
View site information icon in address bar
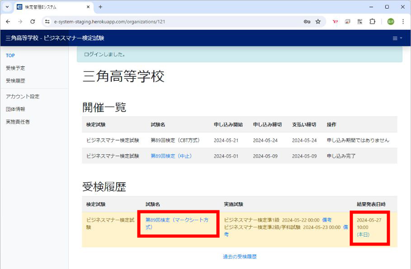point(47,22)
